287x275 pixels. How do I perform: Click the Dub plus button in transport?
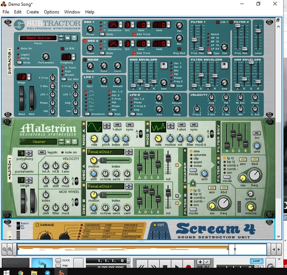tap(200, 262)
